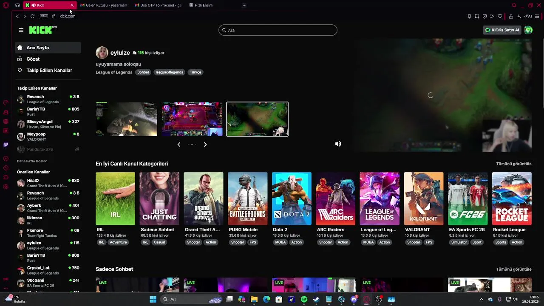
Task: Open Steam from the taskbar
Action: pos(316,299)
